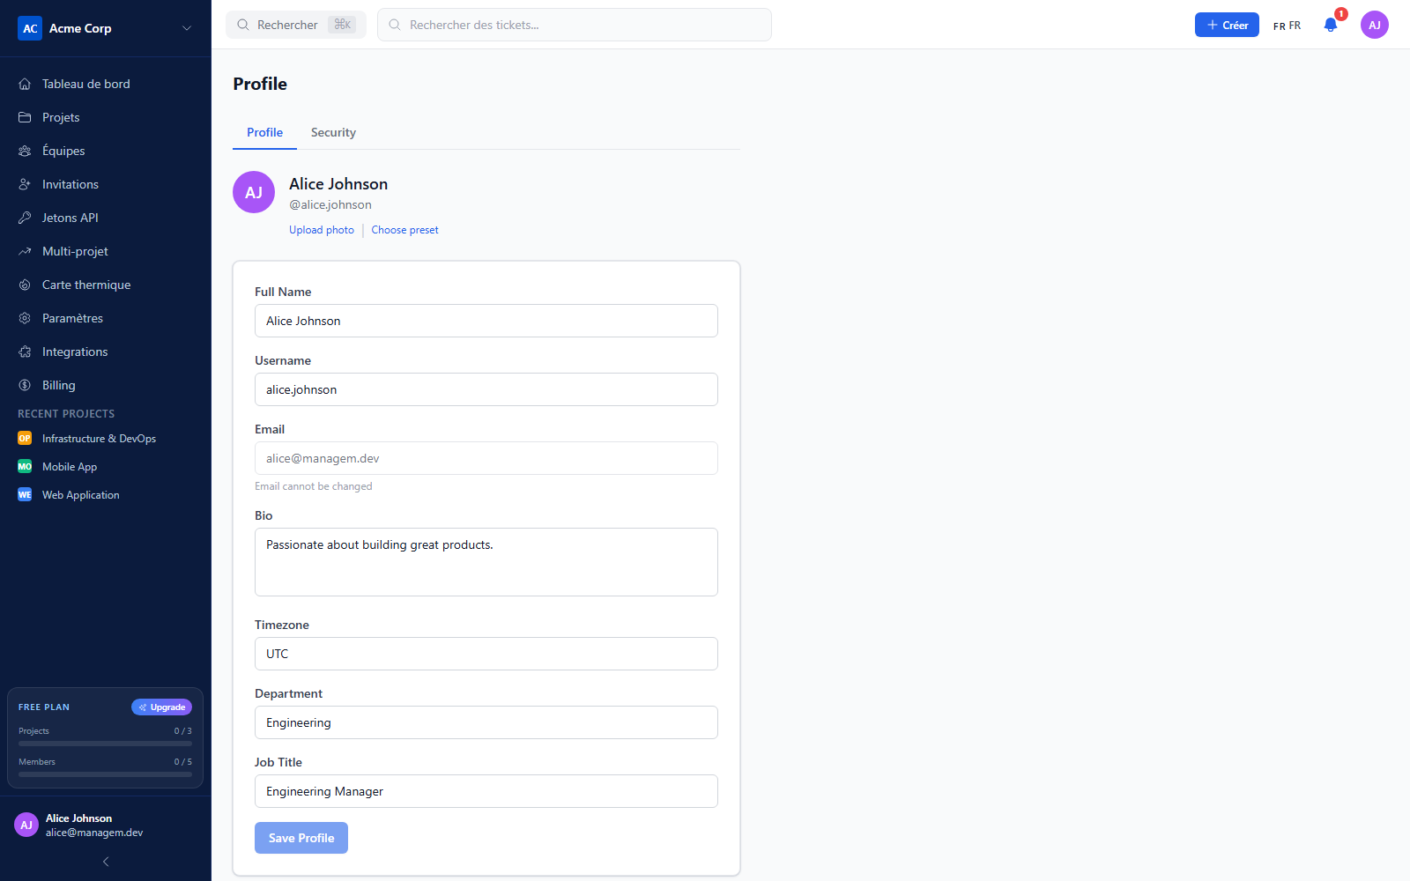Viewport: 1410px width, 881px height.
Task: Switch to the Security tab
Action: pyautogui.click(x=333, y=132)
